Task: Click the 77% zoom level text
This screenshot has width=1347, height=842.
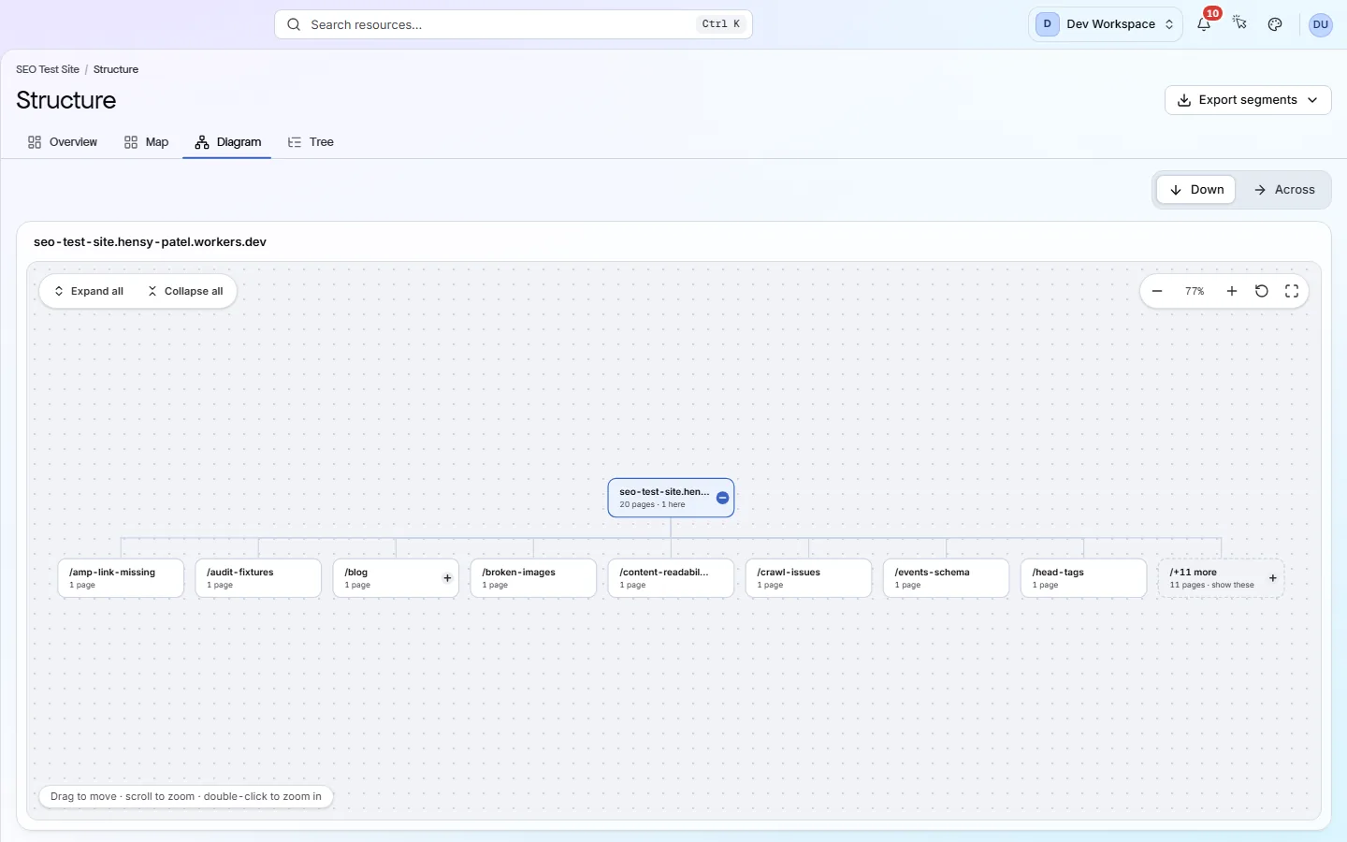Action: click(x=1195, y=291)
